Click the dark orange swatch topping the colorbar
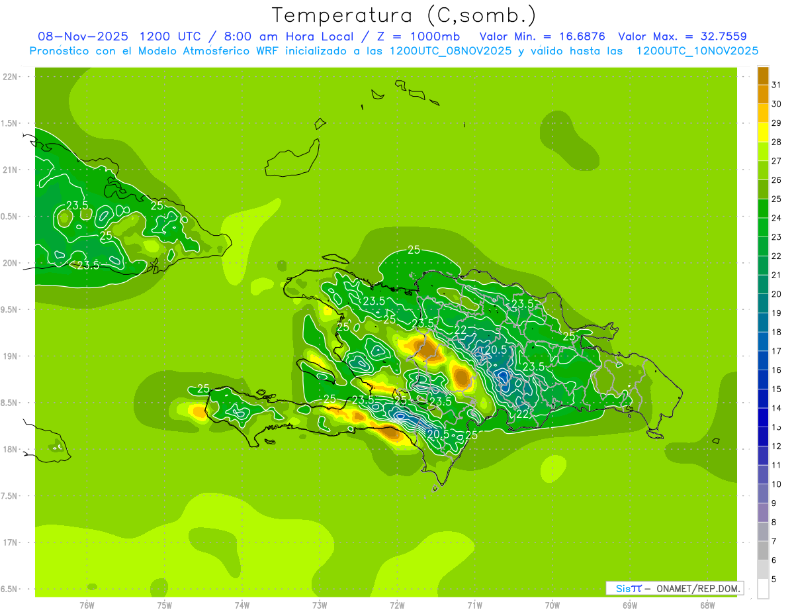 point(764,76)
